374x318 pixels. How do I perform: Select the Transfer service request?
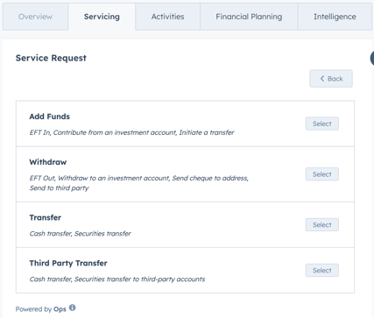pos(322,224)
